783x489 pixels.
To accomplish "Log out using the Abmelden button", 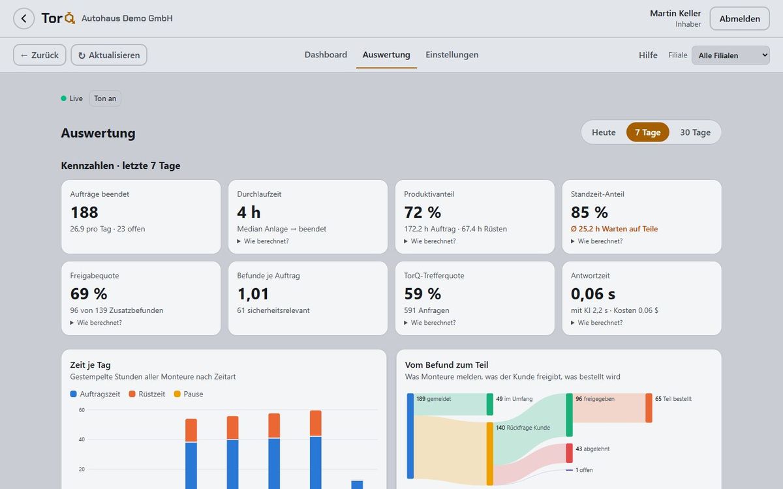I will pyautogui.click(x=740, y=18).
